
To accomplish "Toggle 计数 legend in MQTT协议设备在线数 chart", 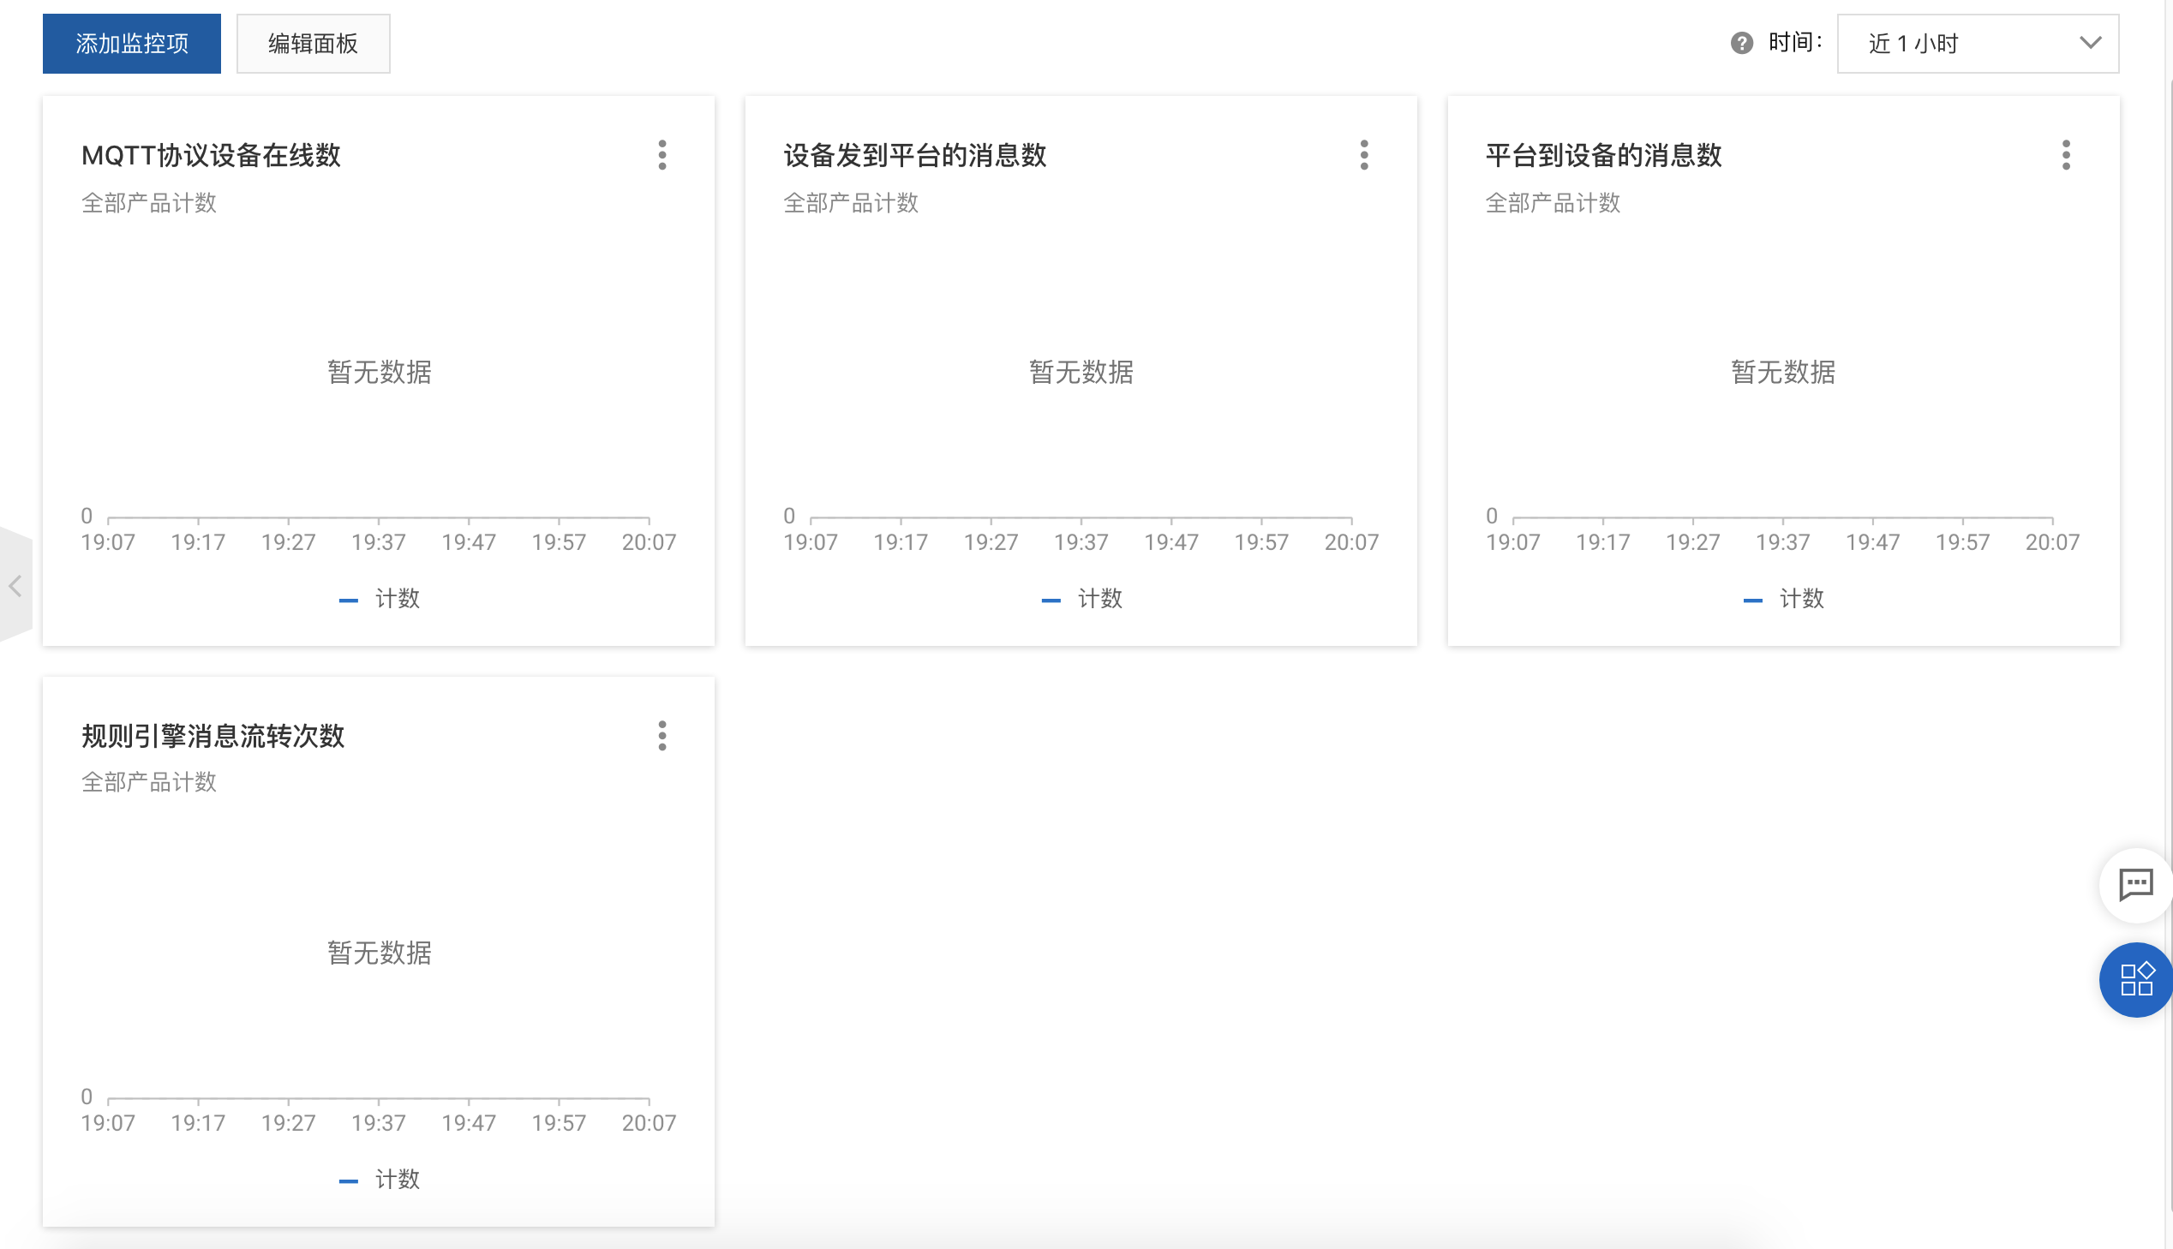I will 380,599.
